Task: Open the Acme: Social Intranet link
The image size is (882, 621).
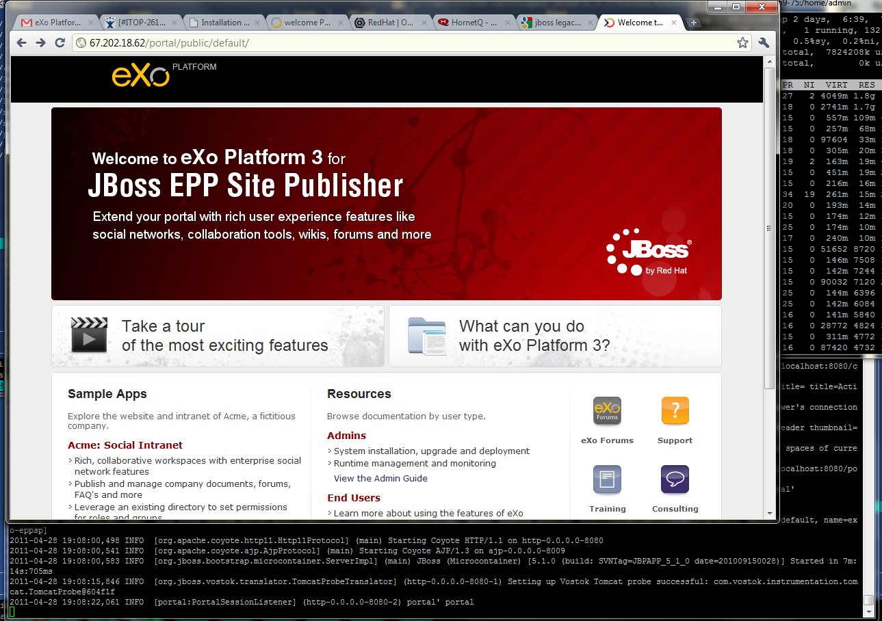Action: 125,445
